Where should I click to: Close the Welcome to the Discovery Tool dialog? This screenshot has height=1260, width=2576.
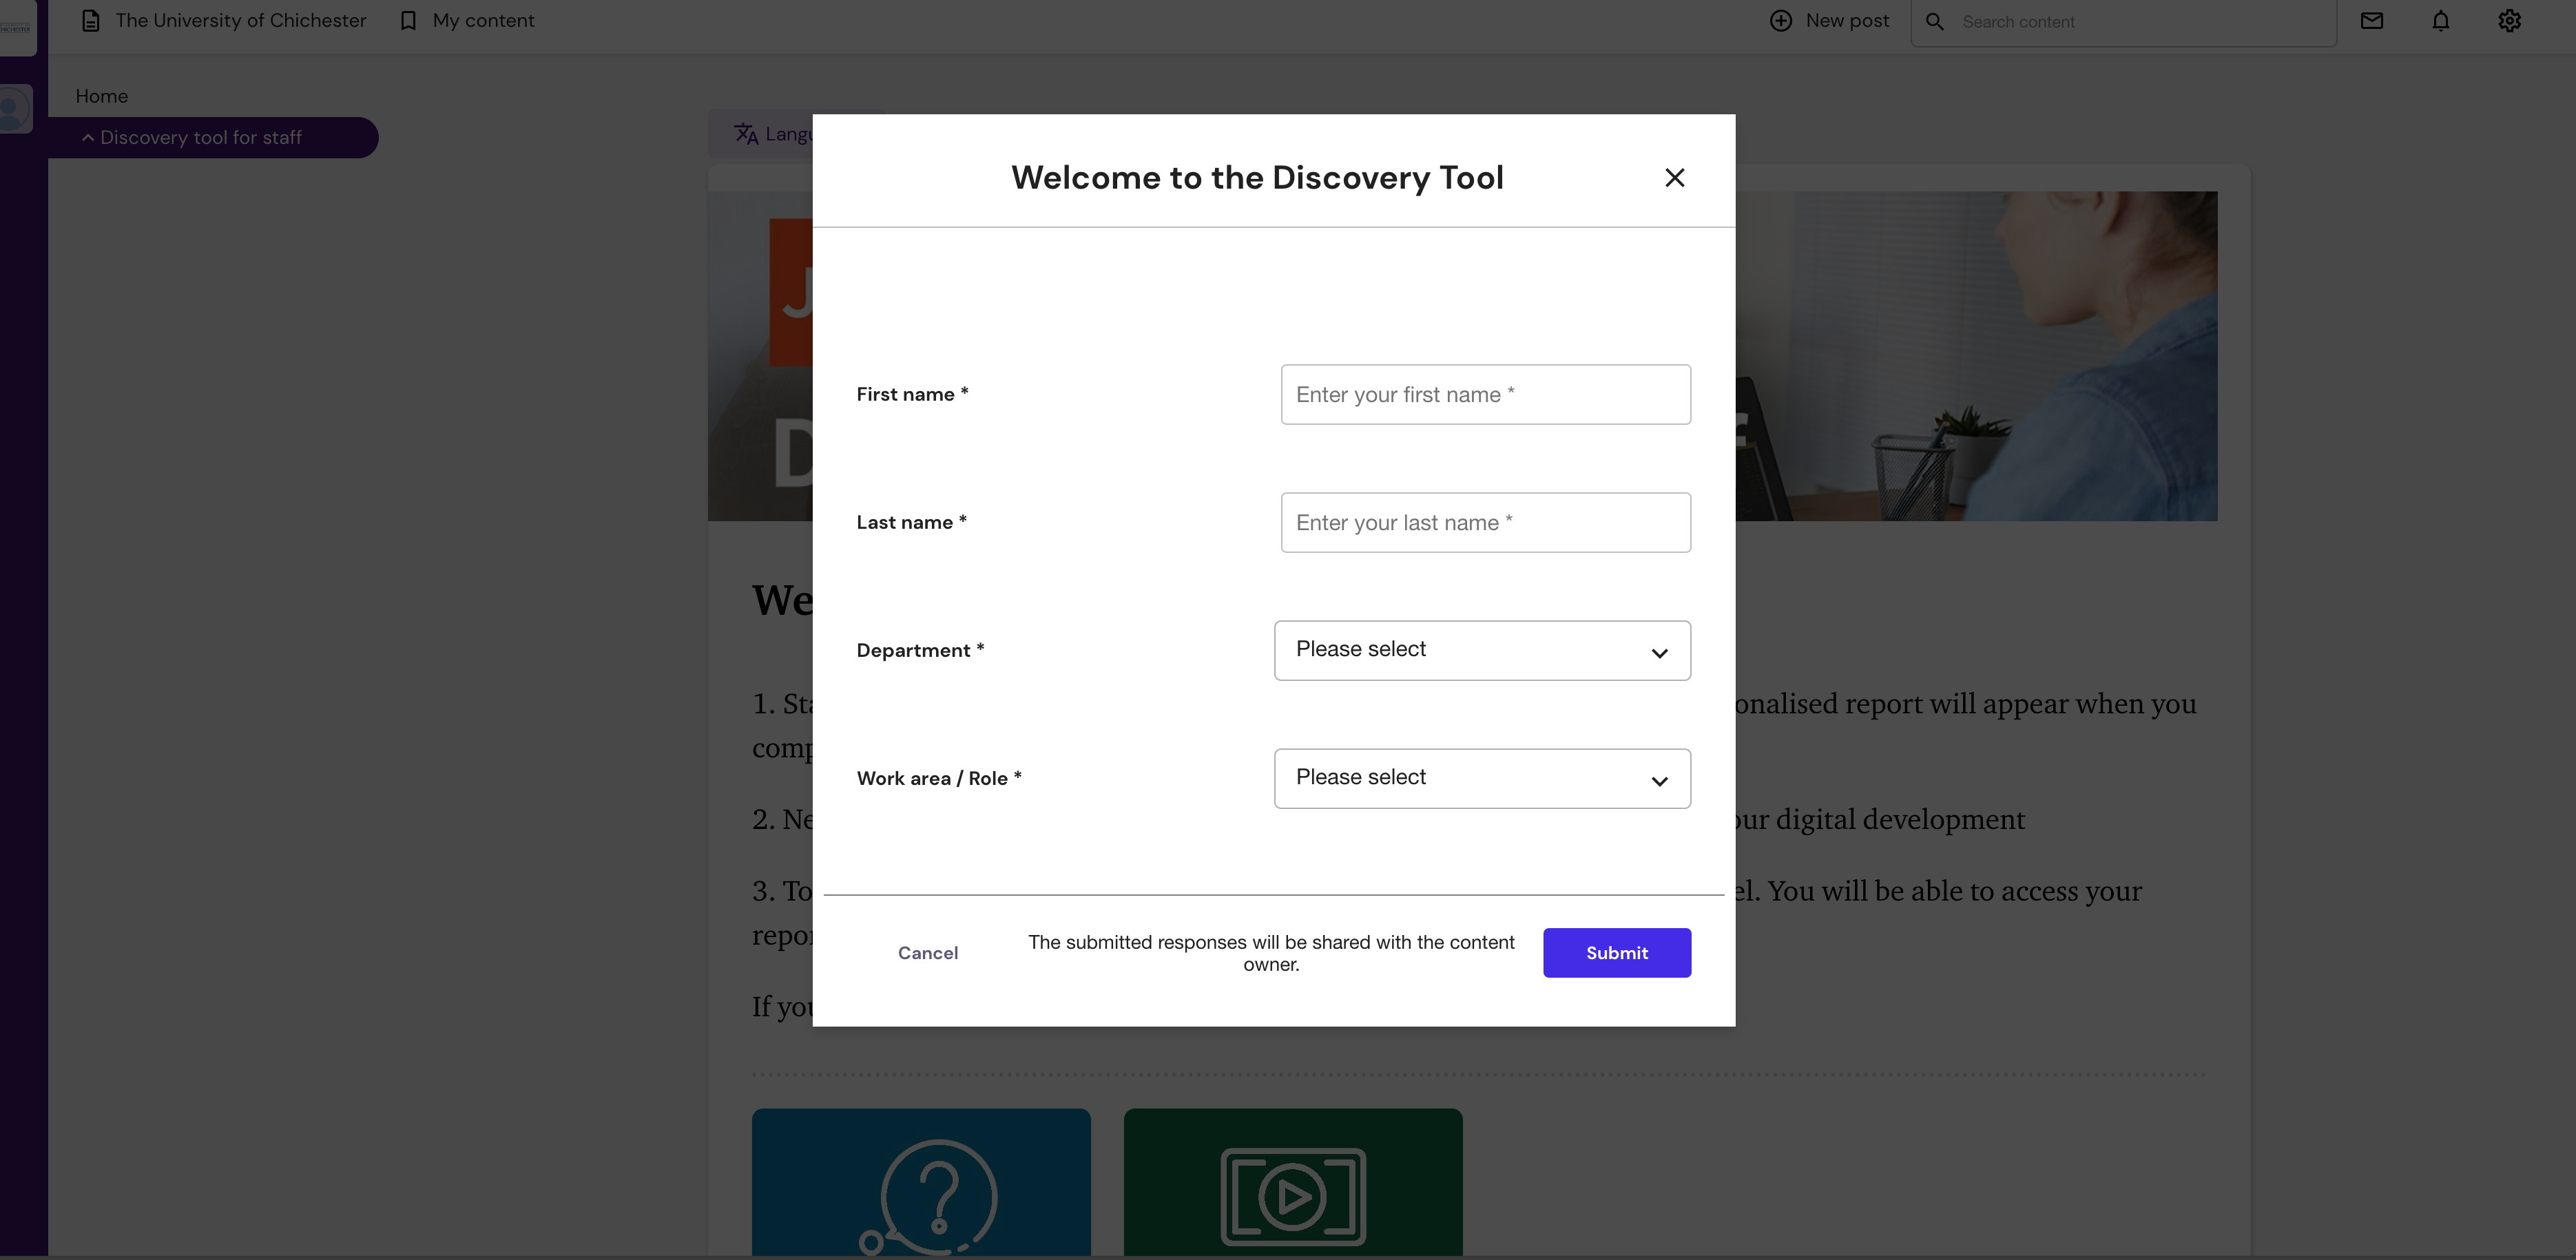tap(1675, 177)
